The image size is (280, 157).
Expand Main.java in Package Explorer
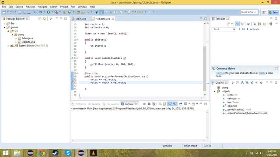click(x=16, y=38)
